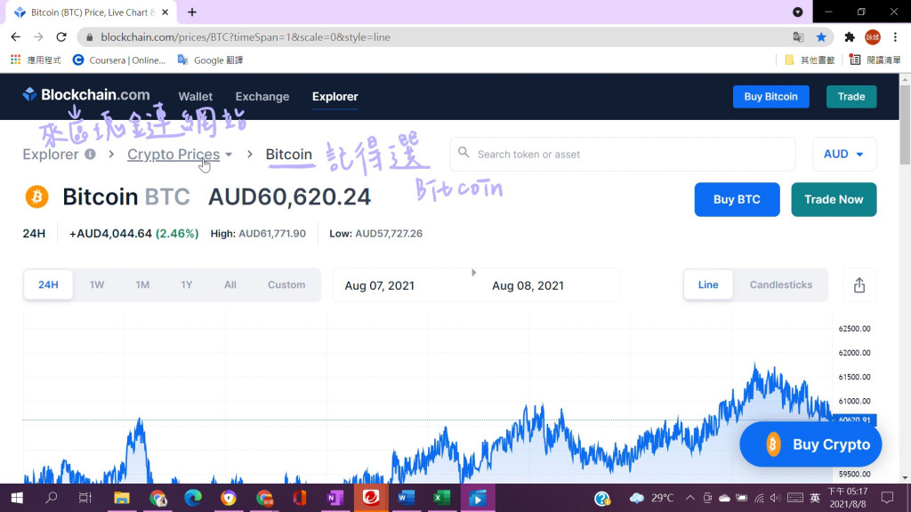This screenshot has width=911, height=512.
Task: Open the Wallet menu item
Action: 195,96
